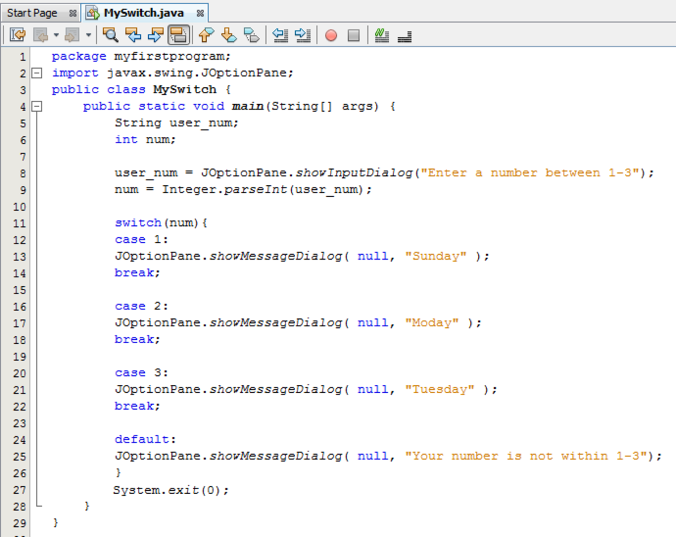The image size is (676, 537).
Task: Click "break;" on line 14
Action: click(x=137, y=273)
